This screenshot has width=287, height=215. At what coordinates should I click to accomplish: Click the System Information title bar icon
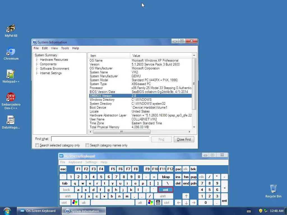35,42
